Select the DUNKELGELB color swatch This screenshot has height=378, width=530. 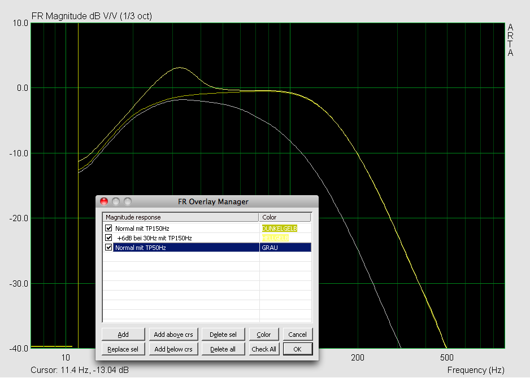point(280,228)
